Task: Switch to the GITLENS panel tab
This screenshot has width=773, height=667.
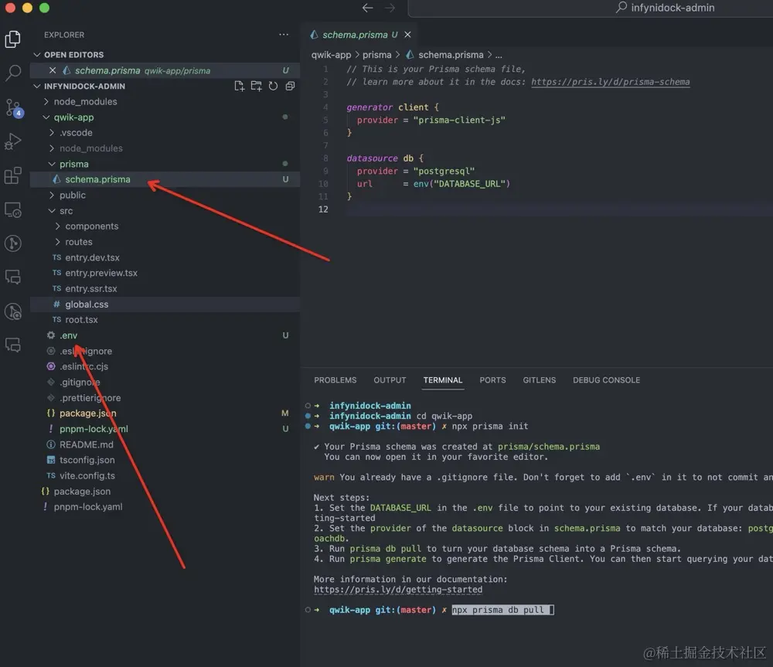Action: 540,380
